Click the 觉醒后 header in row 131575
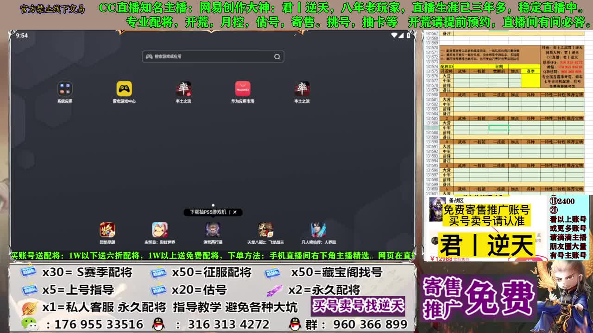 point(498,71)
